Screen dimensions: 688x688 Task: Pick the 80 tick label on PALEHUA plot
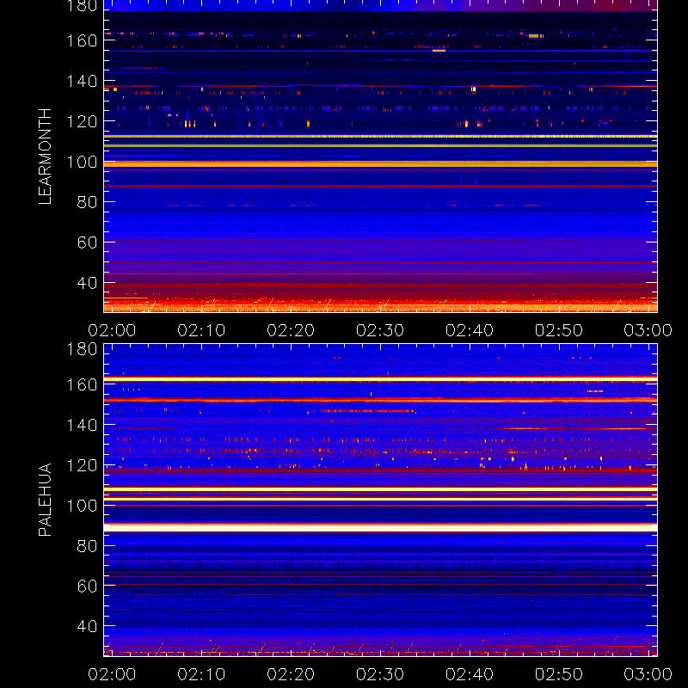[87, 546]
